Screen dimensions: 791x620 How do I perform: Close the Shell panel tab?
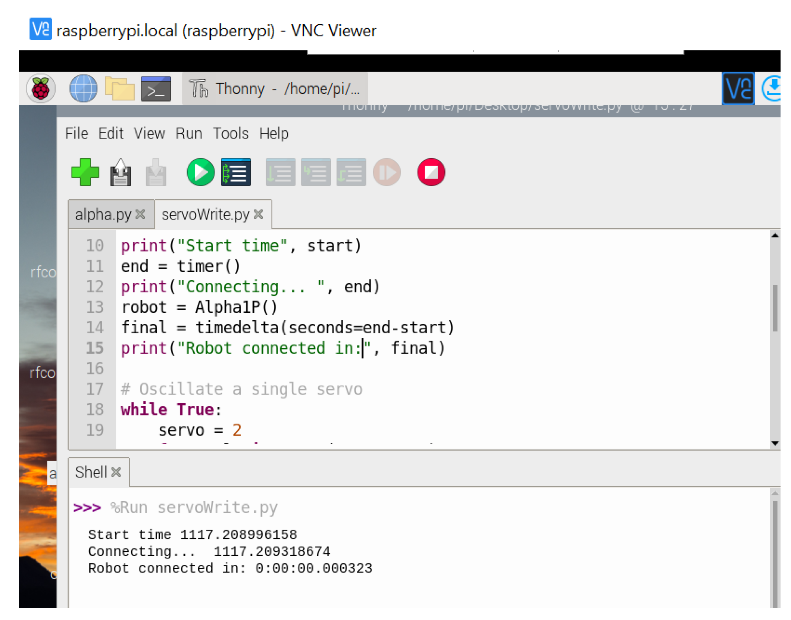116,472
